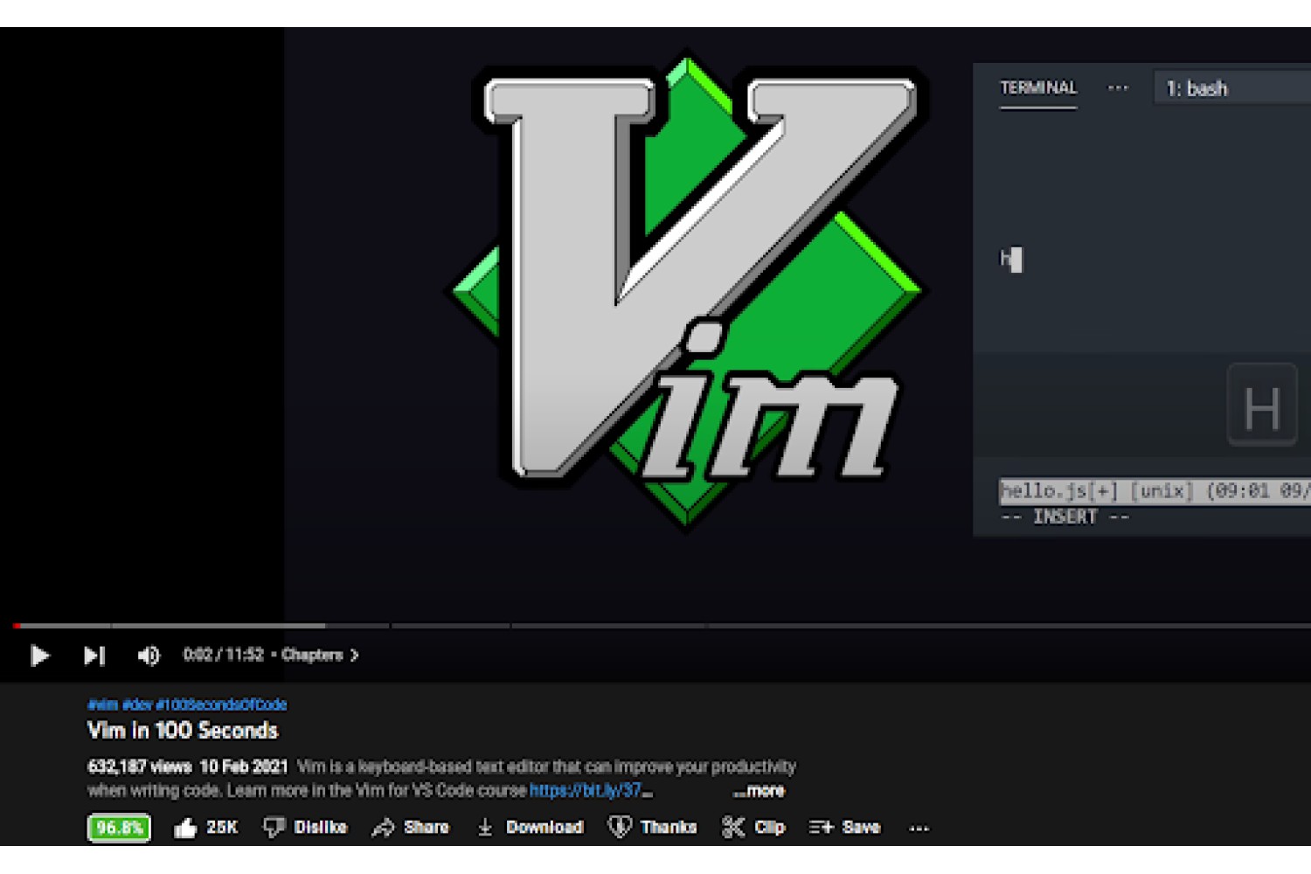Skip to the next video

pyautogui.click(x=94, y=655)
